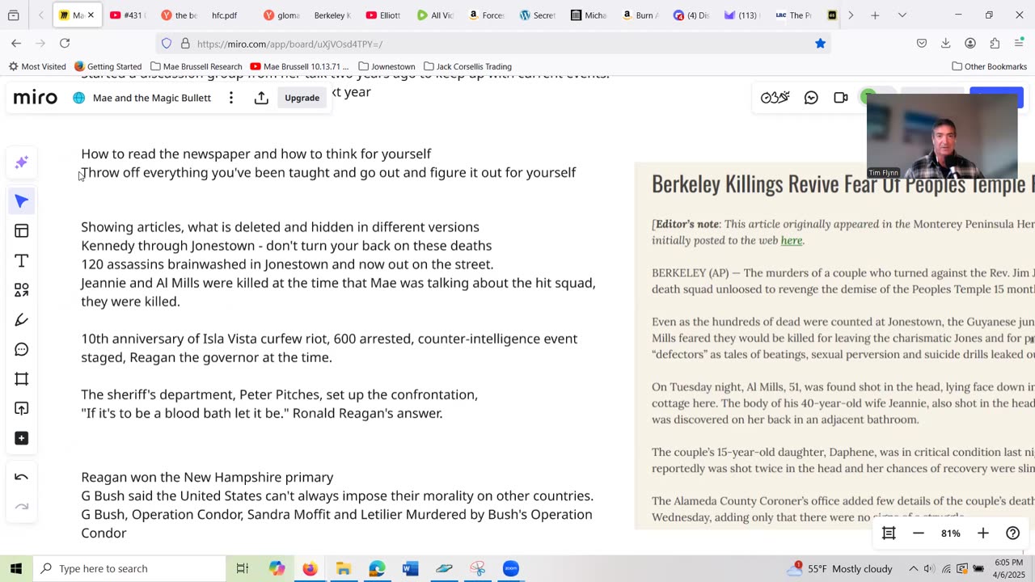Start a video call from camera icon

[x=841, y=98]
